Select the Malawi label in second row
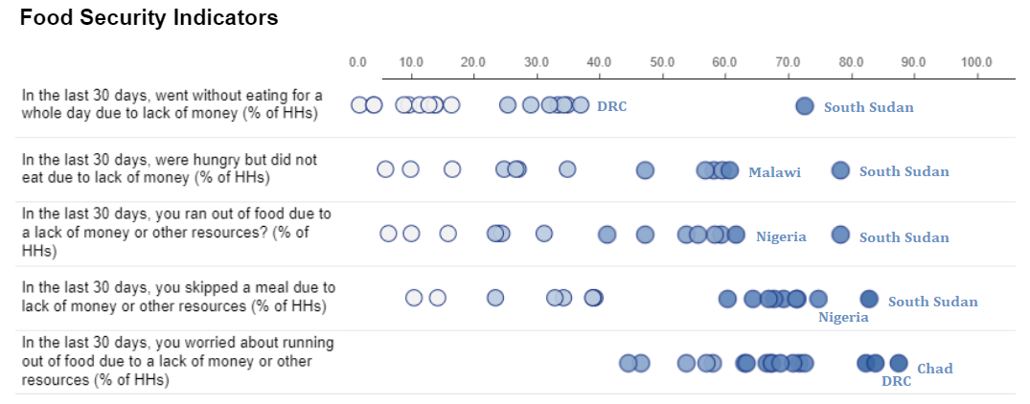Screen dimensions: 1030x404 [x=774, y=172]
